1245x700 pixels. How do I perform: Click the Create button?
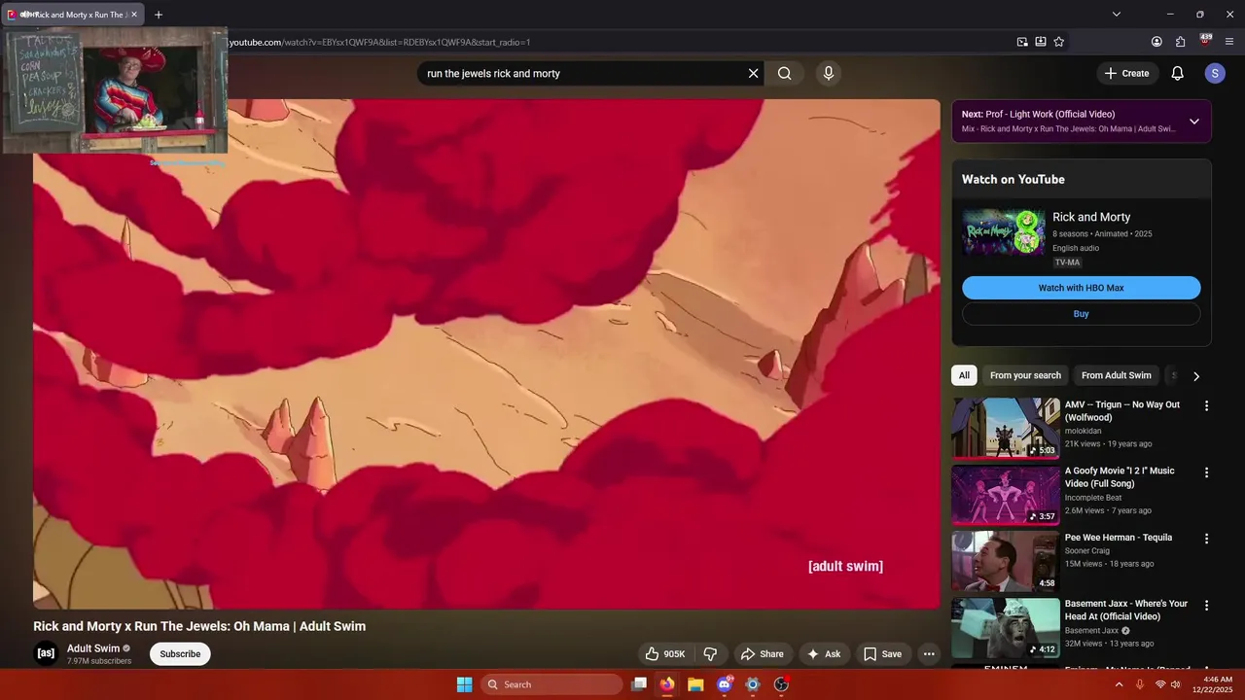pyautogui.click(x=1126, y=73)
